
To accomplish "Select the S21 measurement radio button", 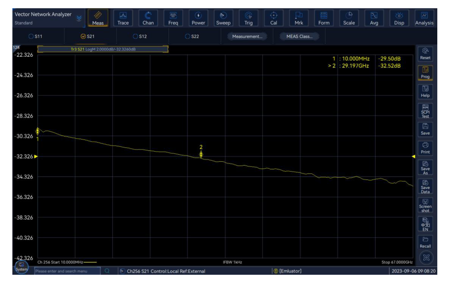I will click(87, 36).
